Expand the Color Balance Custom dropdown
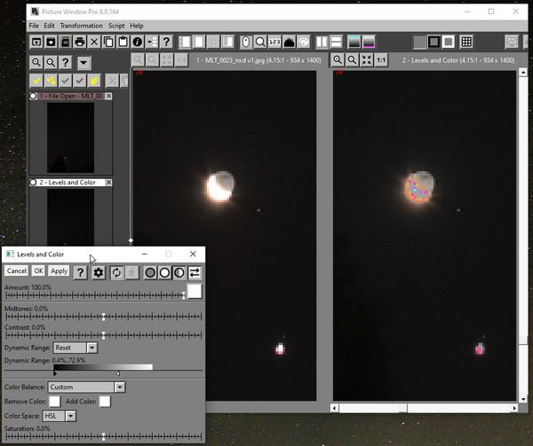Image resolution: width=533 pixels, height=446 pixels. pos(88,387)
